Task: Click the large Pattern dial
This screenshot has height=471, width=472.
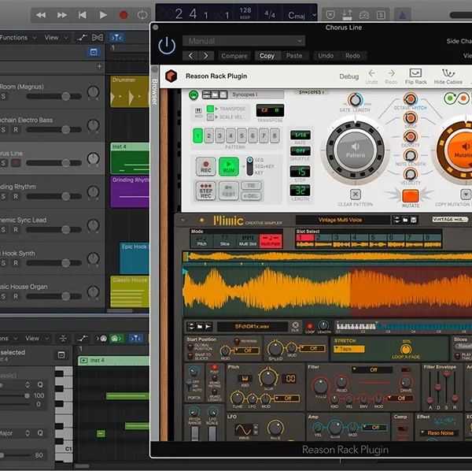Action: [356, 150]
